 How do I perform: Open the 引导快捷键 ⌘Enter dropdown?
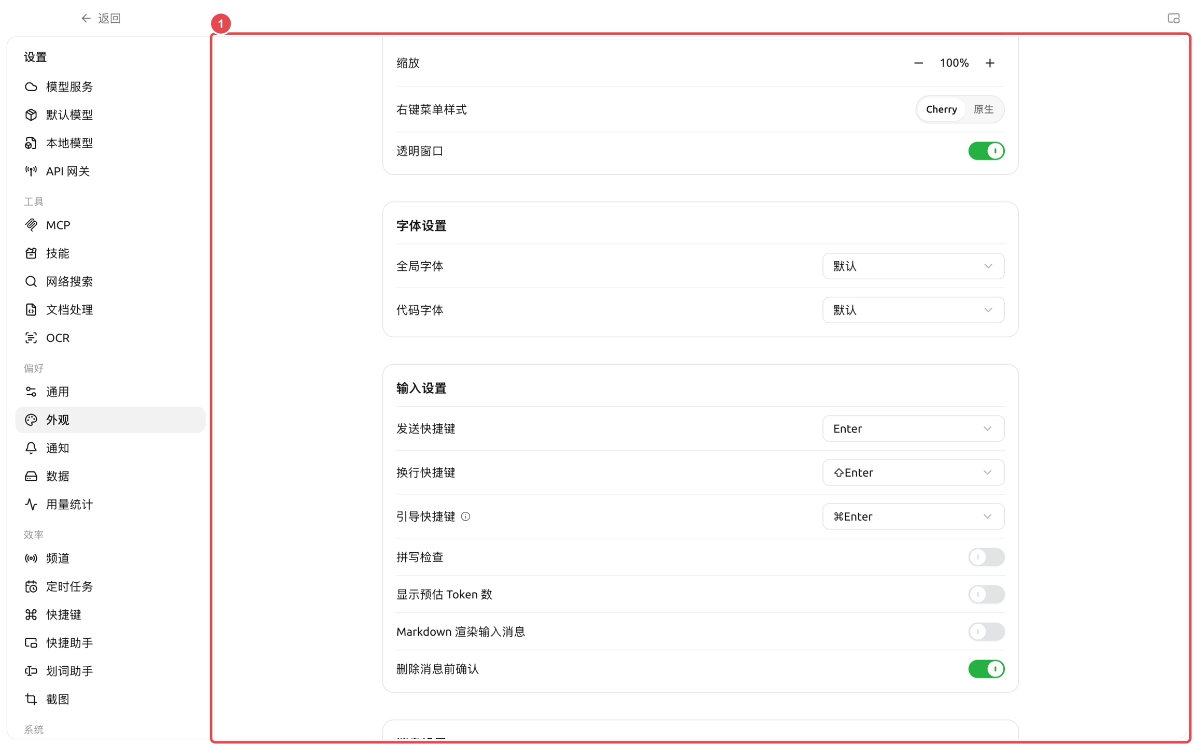[913, 517]
